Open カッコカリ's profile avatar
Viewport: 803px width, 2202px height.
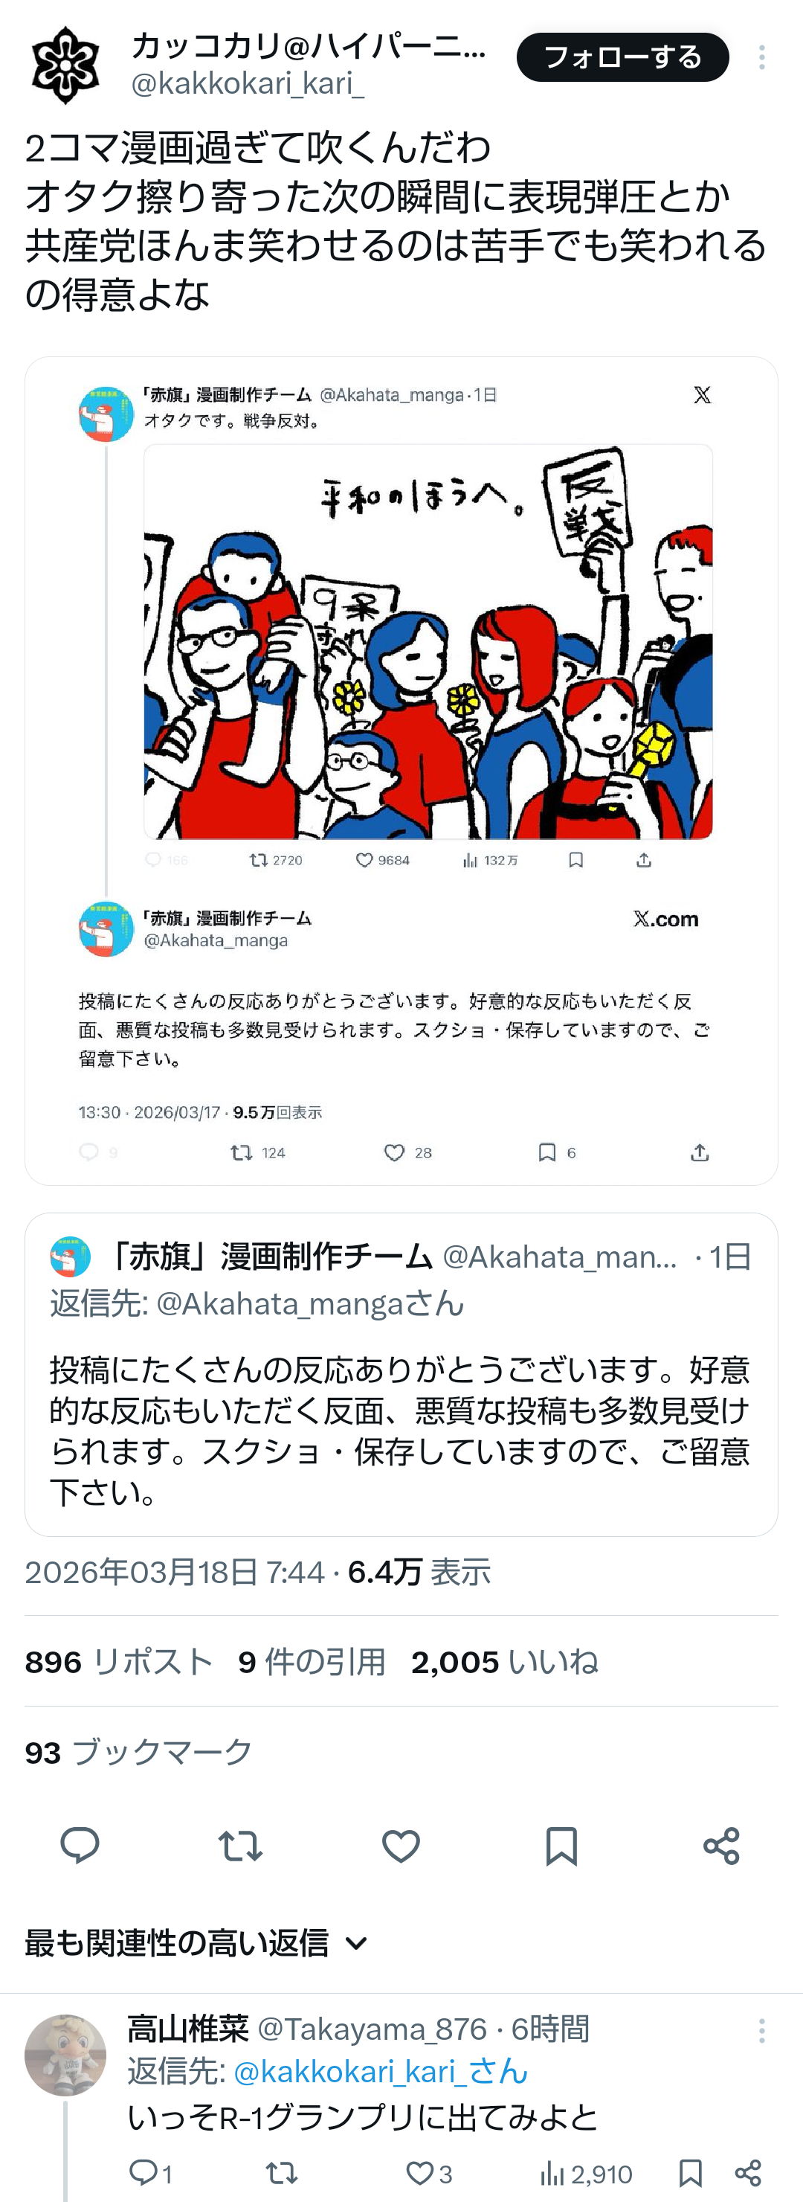coord(65,64)
